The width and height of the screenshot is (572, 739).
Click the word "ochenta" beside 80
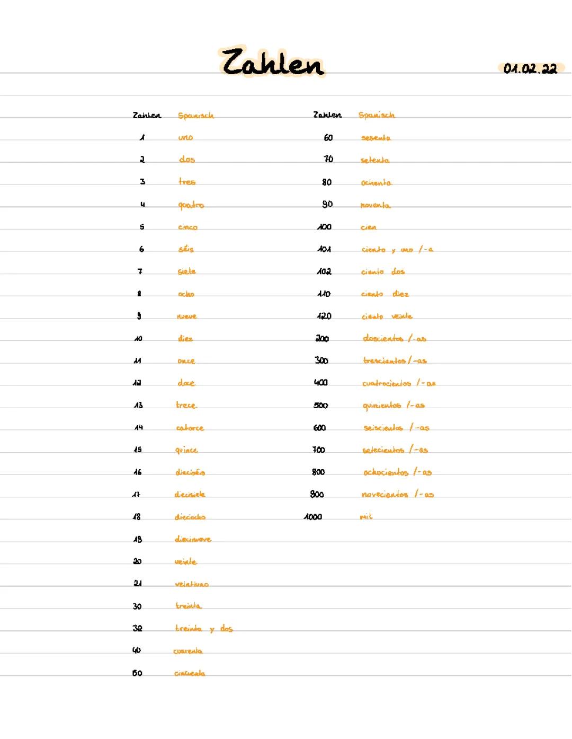point(376,183)
